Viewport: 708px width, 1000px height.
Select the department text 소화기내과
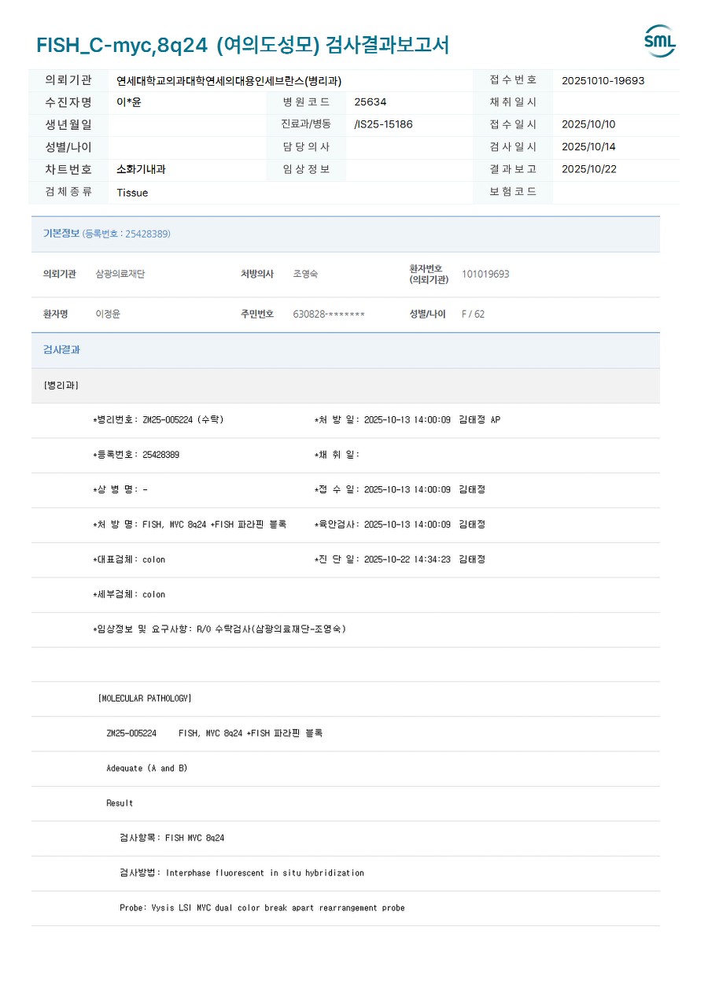tap(141, 169)
